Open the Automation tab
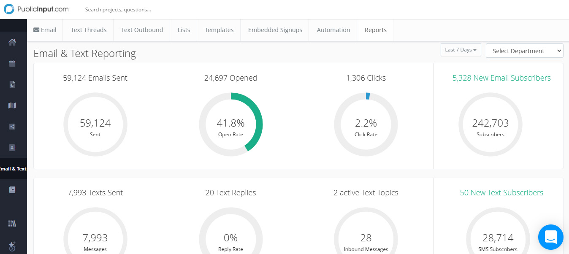 coord(333,30)
